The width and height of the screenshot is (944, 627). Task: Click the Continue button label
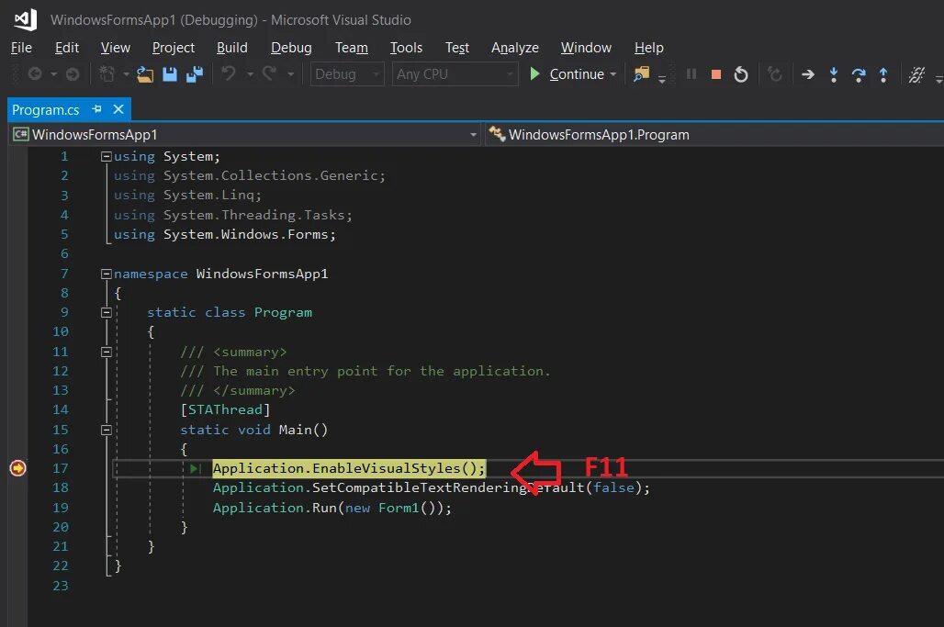[x=576, y=74]
